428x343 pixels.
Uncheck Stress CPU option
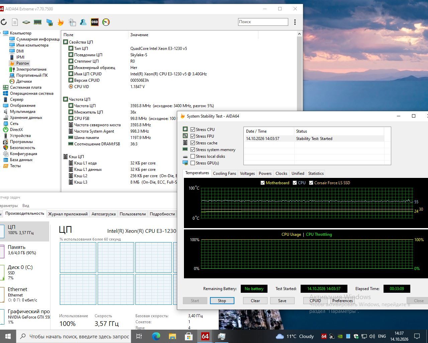193,129
